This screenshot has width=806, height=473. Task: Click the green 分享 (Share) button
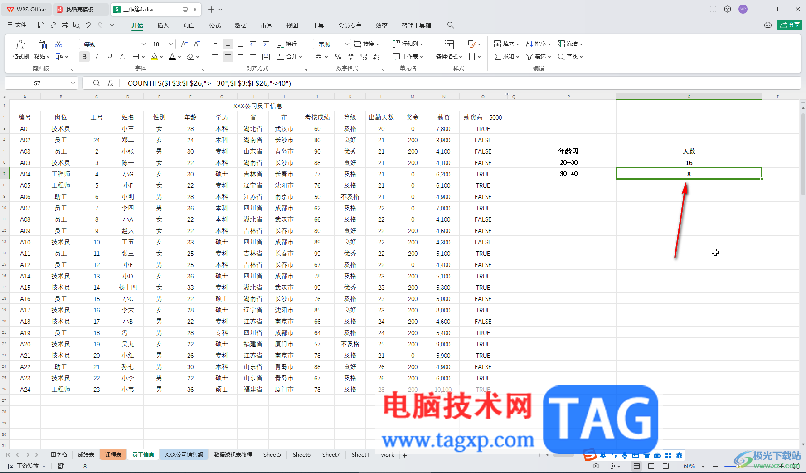[x=789, y=25]
